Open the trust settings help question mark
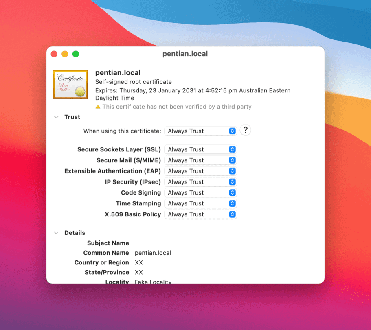This screenshot has height=330, width=371. (245, 130)
